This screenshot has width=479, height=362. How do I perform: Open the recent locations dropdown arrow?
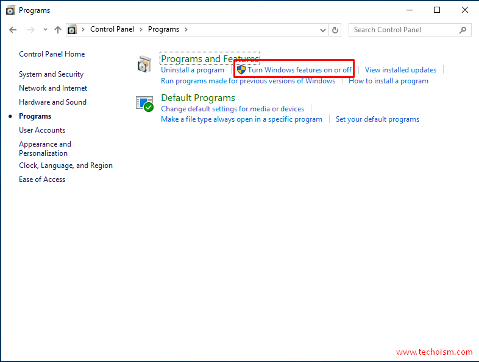[45, 30]
